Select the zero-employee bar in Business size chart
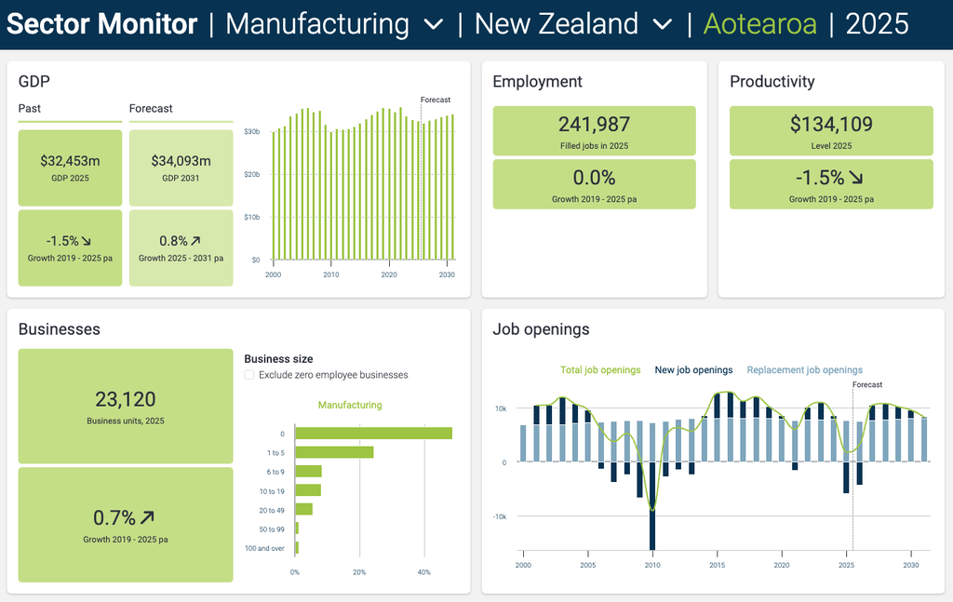Screen dimensions: 953x602 click(374, 434)
